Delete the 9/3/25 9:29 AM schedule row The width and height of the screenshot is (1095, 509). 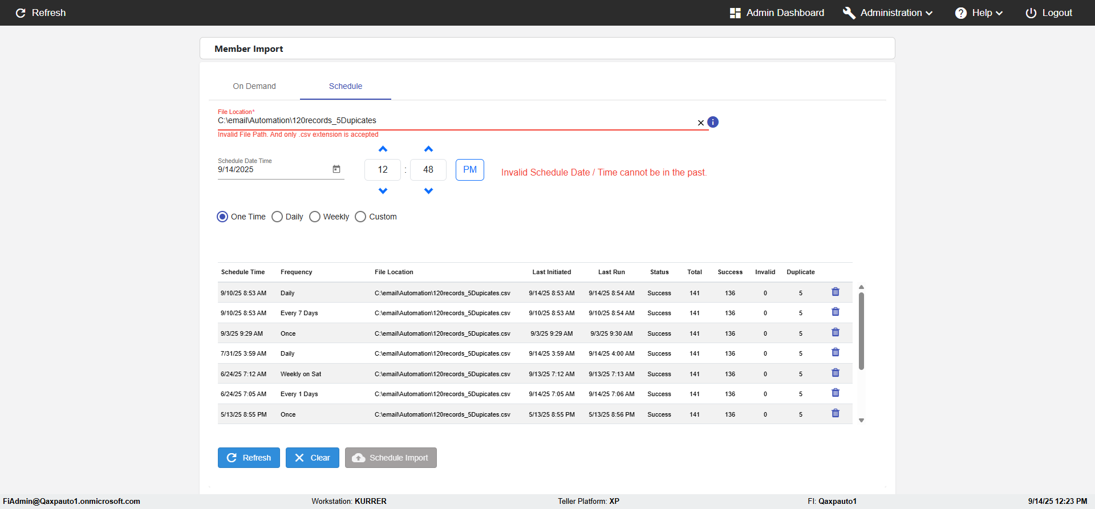click(x=835, y=332)
